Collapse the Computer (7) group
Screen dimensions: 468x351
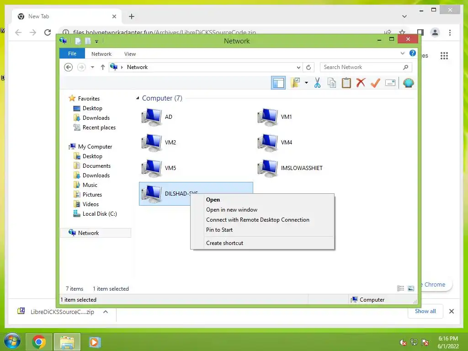138,98
